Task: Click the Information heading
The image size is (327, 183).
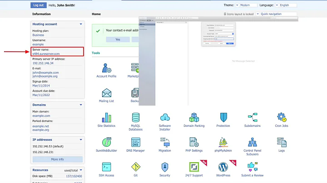Action: pos(41,14)
